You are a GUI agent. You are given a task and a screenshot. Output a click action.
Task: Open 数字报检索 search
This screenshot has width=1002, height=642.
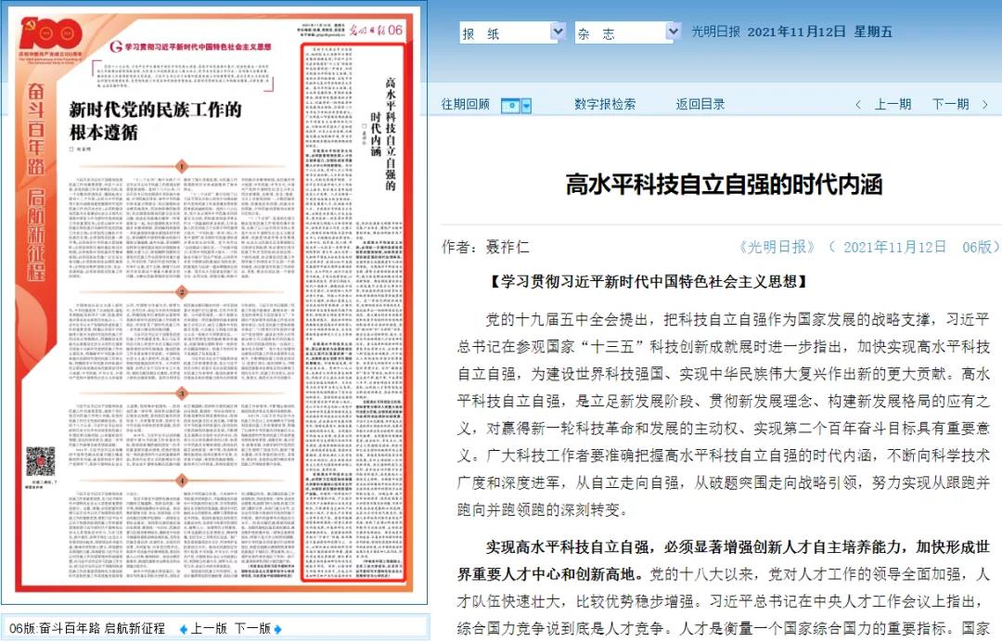point(605,104)
